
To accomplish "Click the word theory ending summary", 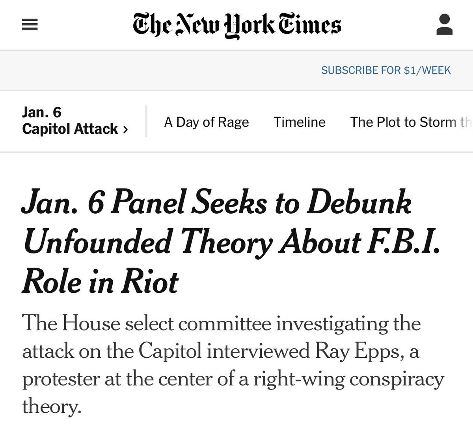I will (x=51, y=407).
